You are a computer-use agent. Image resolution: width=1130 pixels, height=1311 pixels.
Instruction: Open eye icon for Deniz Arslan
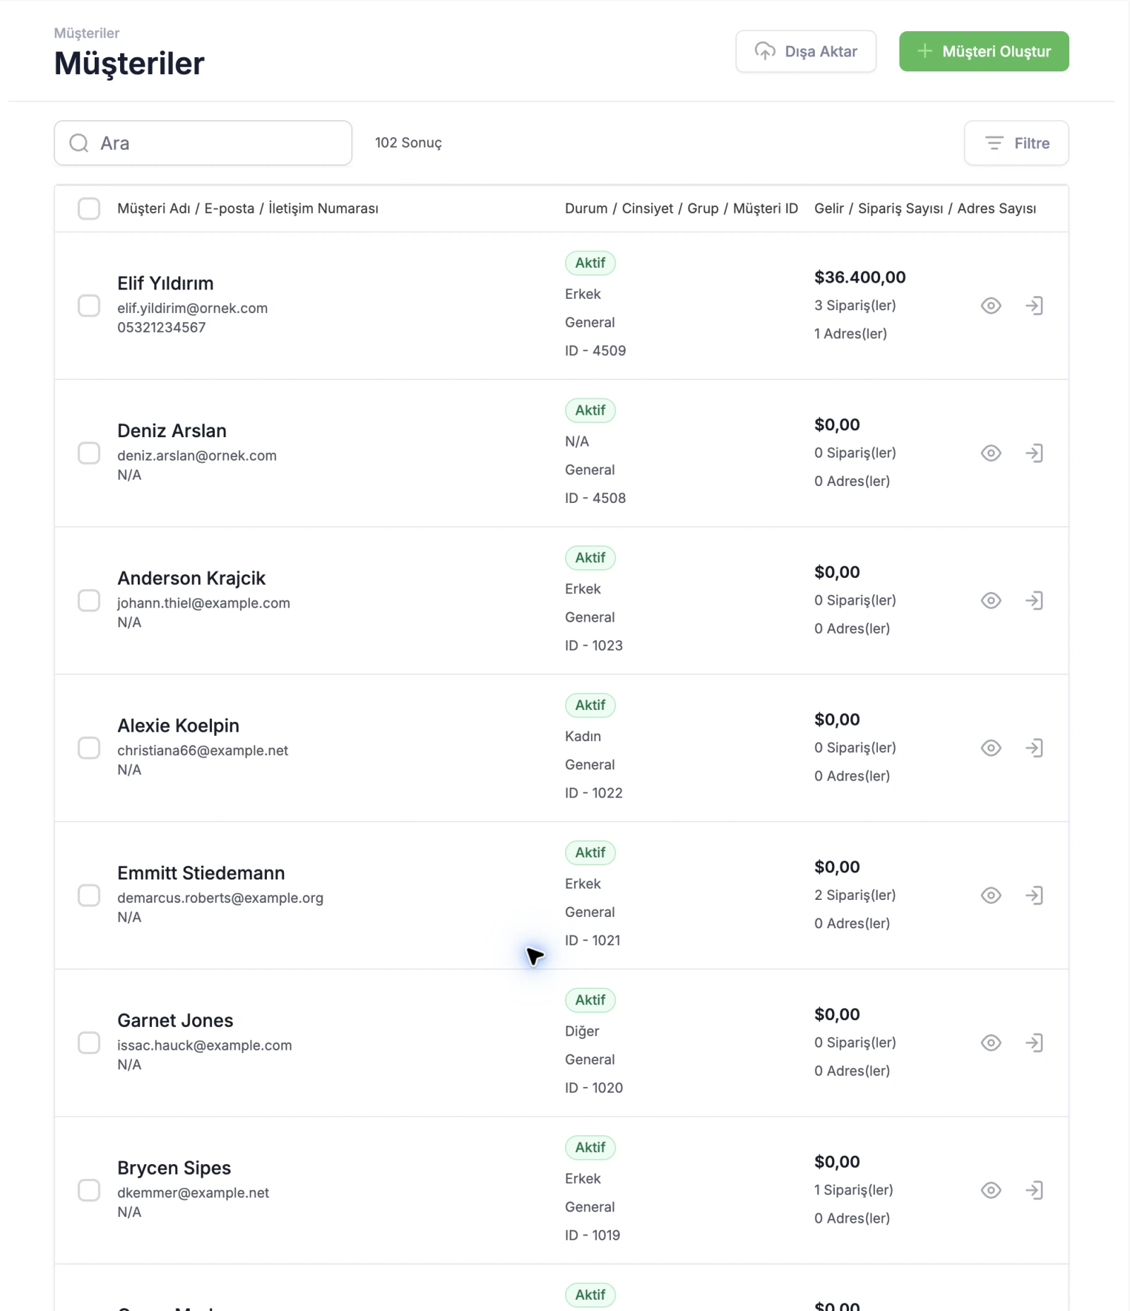pyautogui.click(x=991, y=453)
